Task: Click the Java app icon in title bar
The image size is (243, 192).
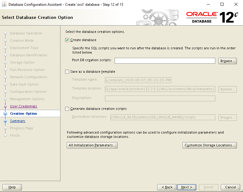Action: (5, 5)
